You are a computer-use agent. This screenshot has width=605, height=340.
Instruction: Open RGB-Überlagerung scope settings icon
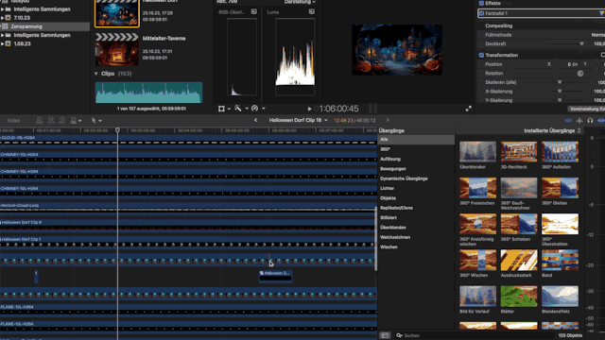tap(254, 12)
